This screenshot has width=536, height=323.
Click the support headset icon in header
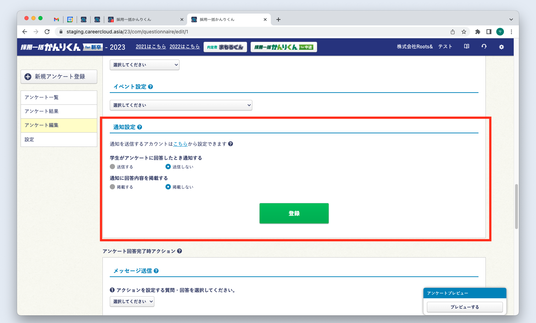484,46
